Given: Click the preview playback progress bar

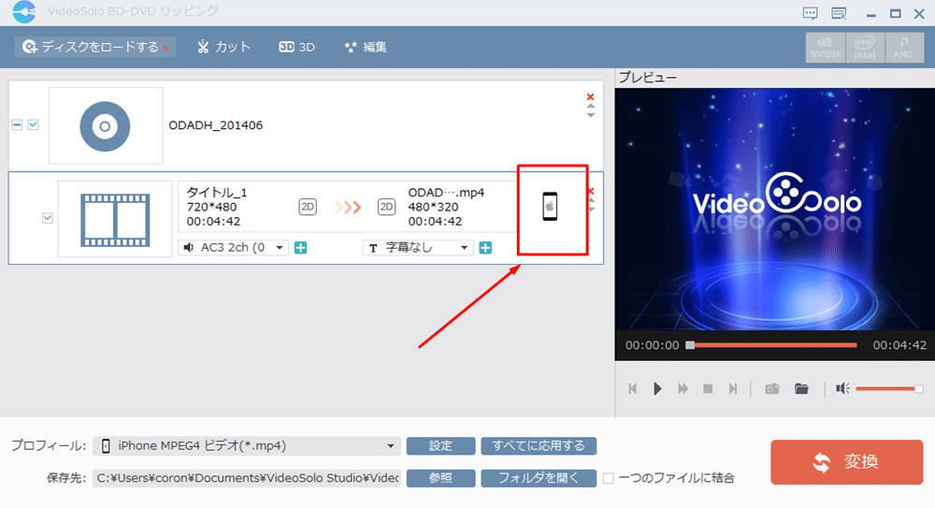Looking at the screenshot, I should [772, 345].
